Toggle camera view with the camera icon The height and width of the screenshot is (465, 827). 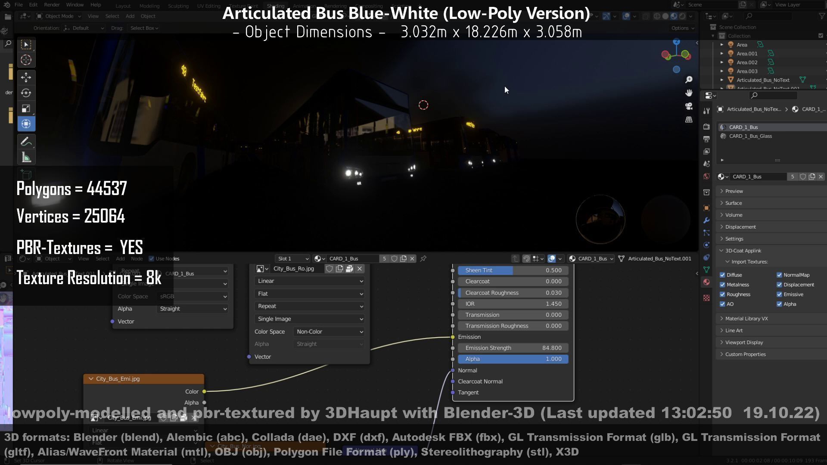[689, 106]
